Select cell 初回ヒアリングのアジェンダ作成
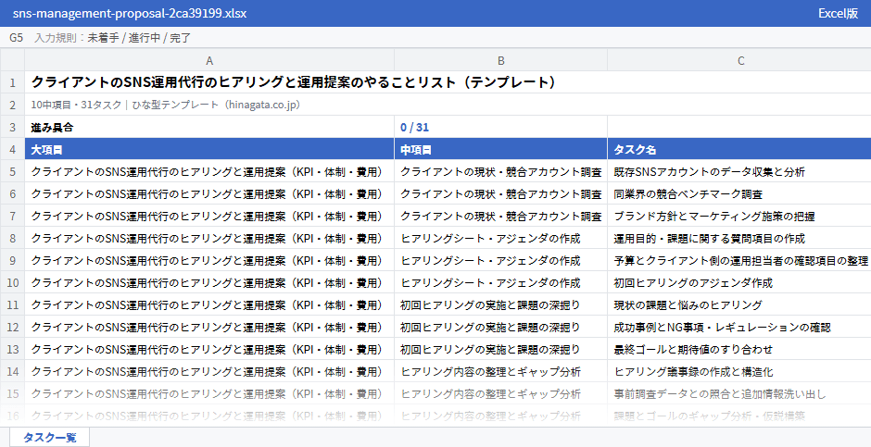Image resolution: width=871 pixels, height=447 pixels. click(x=739, y=282)
